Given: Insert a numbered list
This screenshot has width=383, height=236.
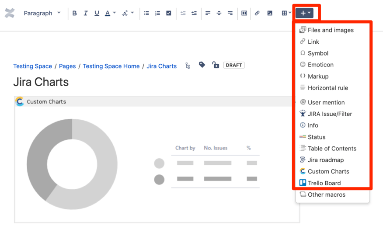Looking at the screenshot, I should click(x=157, y=13).
